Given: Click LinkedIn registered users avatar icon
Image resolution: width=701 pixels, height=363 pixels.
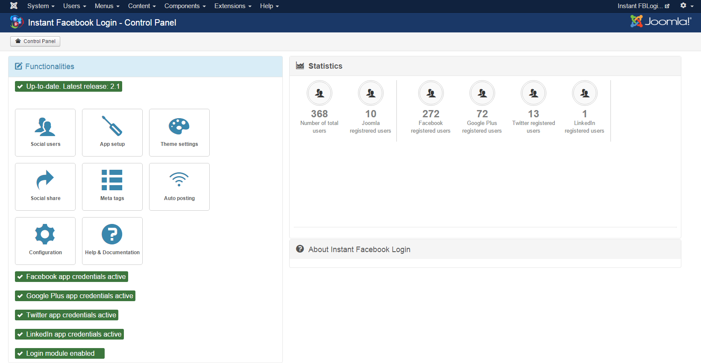Looking at the screenshot, I should 585,93.
